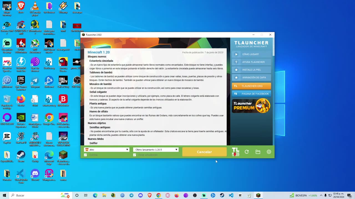Screen dimensions: 355x199
Task: Open GeForce Experience desktop icon
Action: (21, 121)
